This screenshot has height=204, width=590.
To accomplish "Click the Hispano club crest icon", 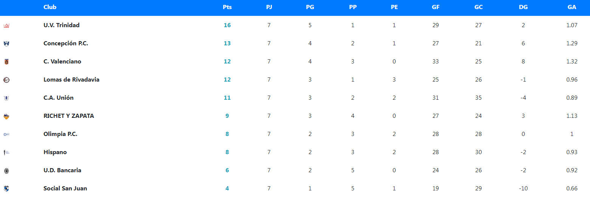I will coord(6,152).
